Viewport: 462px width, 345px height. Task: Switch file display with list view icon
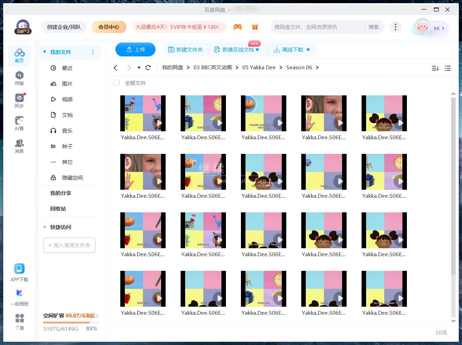coord(448,68)
